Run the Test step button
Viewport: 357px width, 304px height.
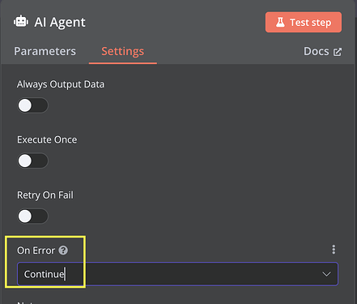pyautogui.click(x=304, y=22)
